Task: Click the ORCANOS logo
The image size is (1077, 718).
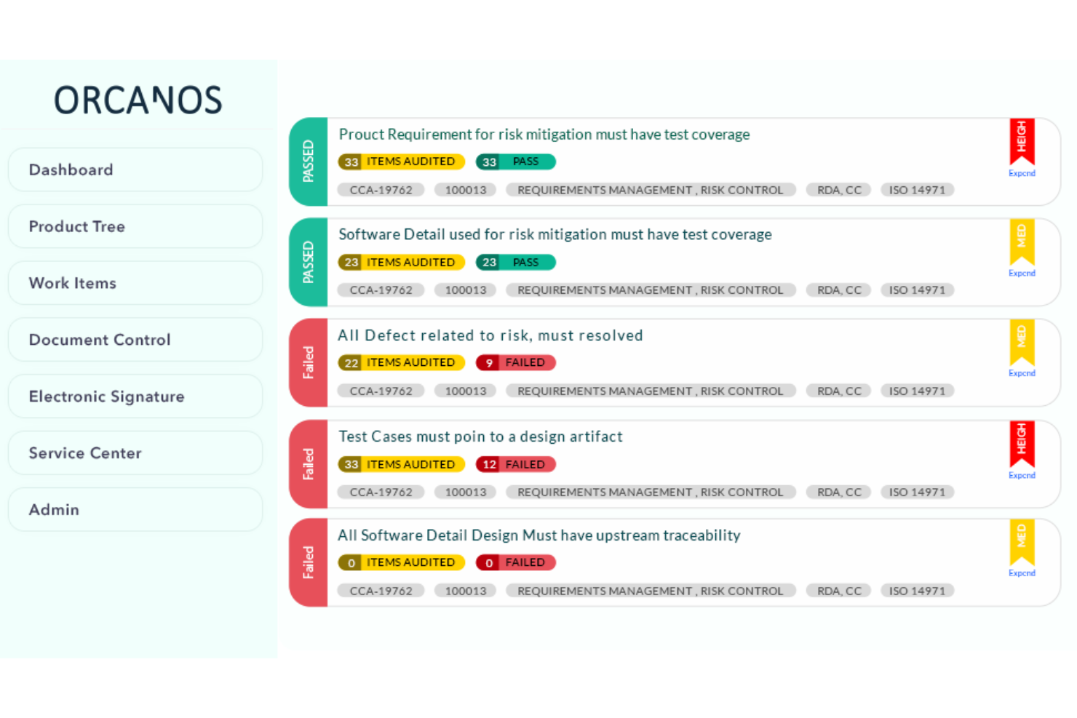Action: click(x=138, y=99)
